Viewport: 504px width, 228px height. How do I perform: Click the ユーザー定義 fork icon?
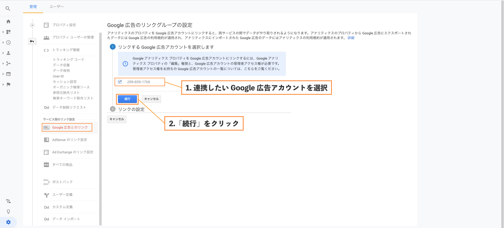(x=47, y=195)
